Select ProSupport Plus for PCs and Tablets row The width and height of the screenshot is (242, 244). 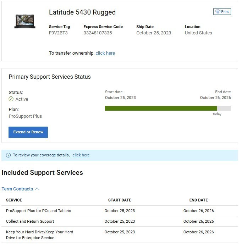tap(120, 211)
